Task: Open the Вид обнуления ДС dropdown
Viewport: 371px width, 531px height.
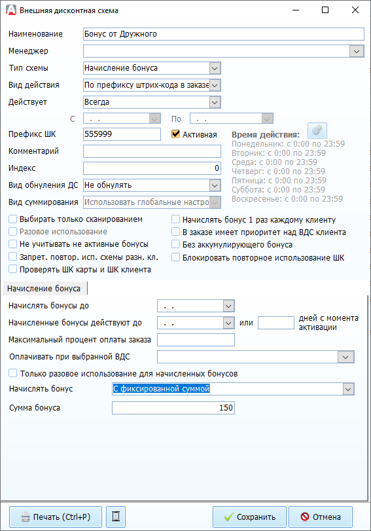Action: (x=215, y=185)
